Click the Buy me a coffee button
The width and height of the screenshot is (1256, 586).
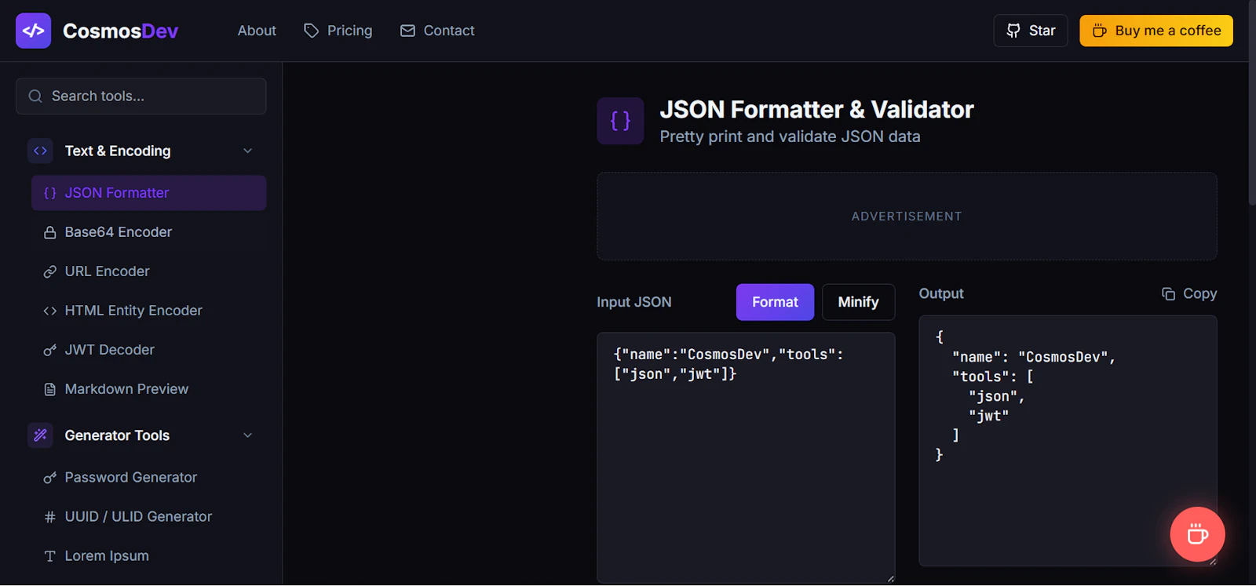click(1156, 31)
